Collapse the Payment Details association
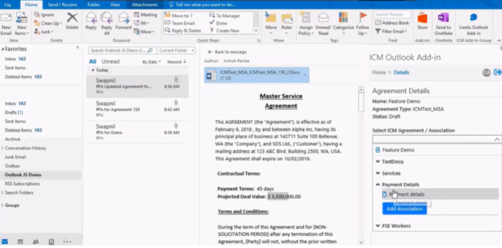Image resolution: width=502 pixels, height=248 pixels. (x=378, y=184)
